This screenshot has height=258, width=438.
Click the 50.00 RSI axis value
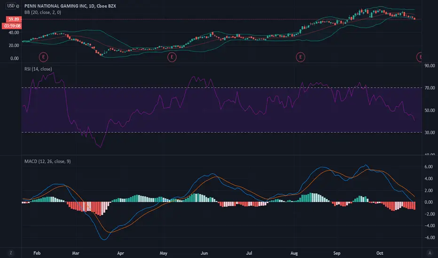(430, 110)
